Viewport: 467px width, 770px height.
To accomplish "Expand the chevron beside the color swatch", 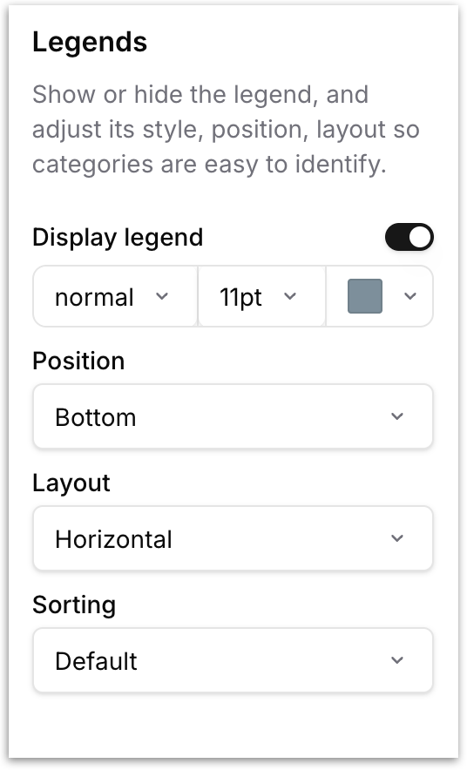I will tap(410, 296).
